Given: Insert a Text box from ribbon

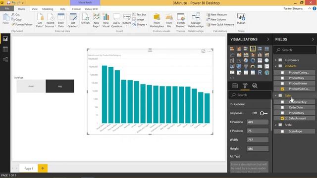Looking at the screenshot, I should click(139, 14).
